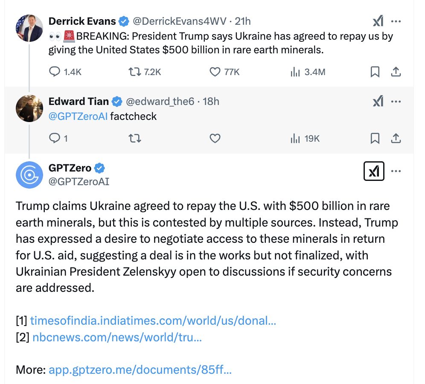
Task: Open the timesofindia.indiatimes.com source link
Action: [x=153, y=320]
